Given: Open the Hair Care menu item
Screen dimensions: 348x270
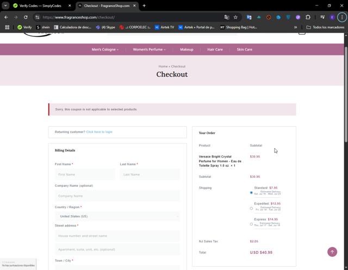Looking at the screenshot, I should coord(215,49).
